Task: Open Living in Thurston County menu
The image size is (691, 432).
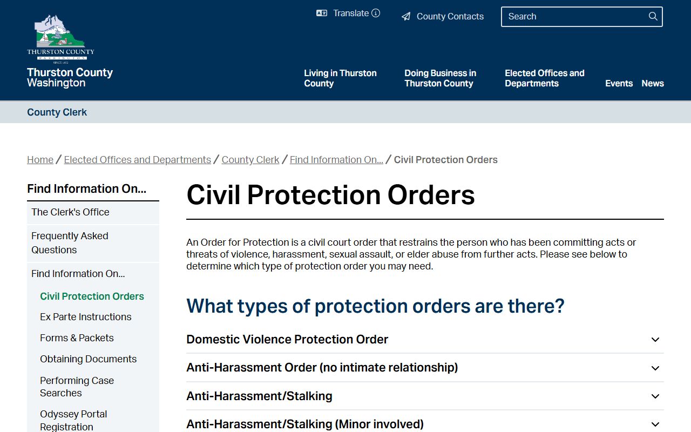Action: coord(340,78)
